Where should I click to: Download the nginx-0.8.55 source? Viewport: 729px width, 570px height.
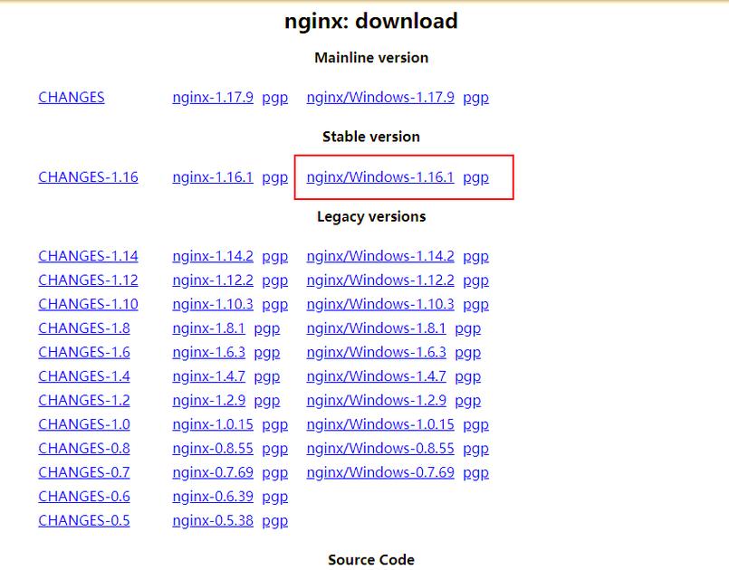(213, 449)
